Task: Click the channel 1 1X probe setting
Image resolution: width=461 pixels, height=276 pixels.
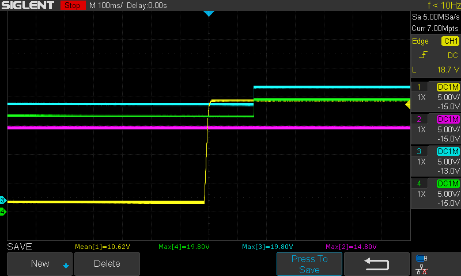Action: (x=421, y=97)
